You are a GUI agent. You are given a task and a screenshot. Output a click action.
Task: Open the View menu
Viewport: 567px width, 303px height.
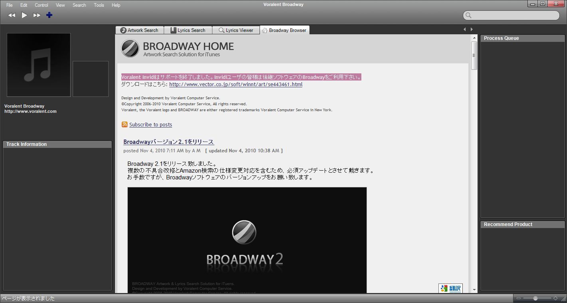click(x=60, y=5)
